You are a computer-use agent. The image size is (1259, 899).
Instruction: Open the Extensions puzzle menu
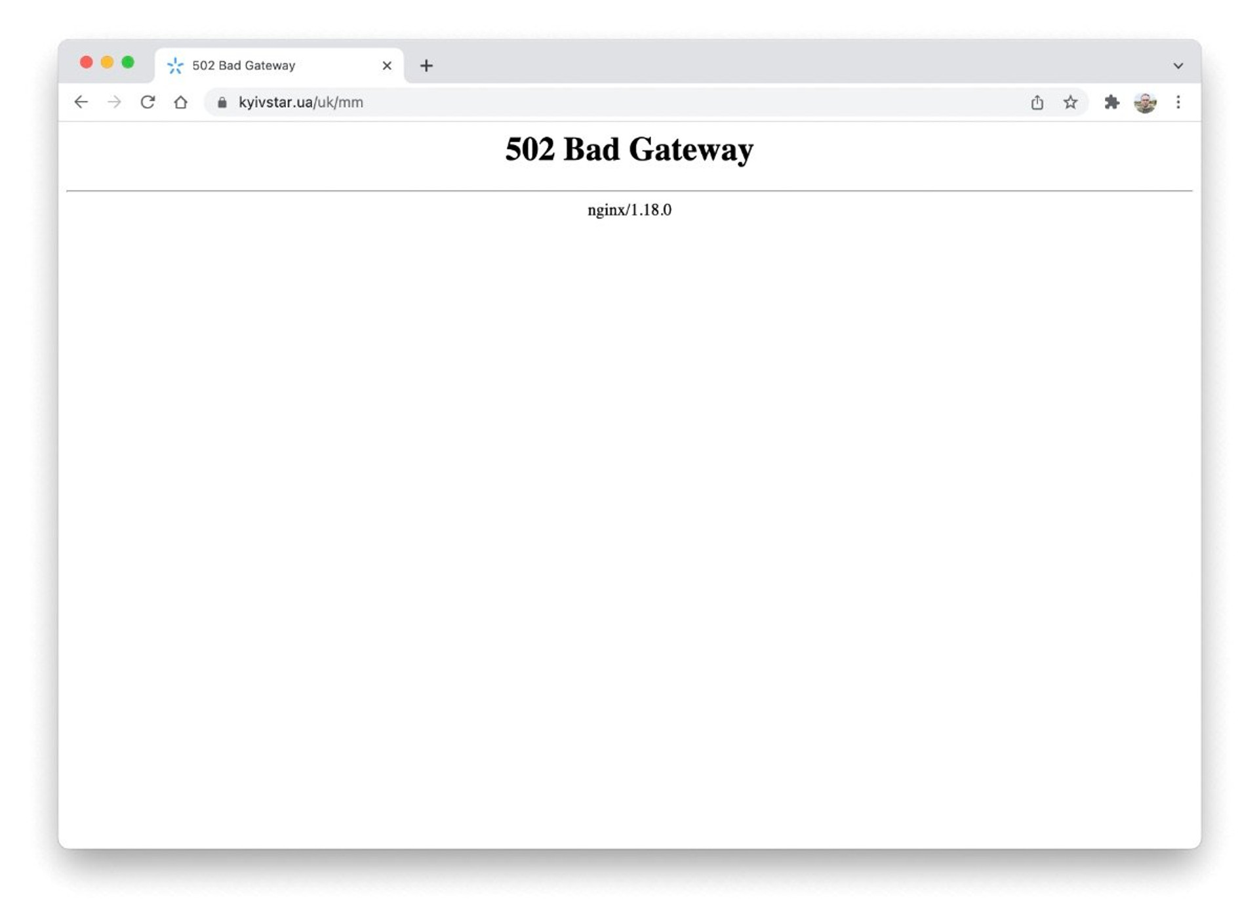(1111, 102)
